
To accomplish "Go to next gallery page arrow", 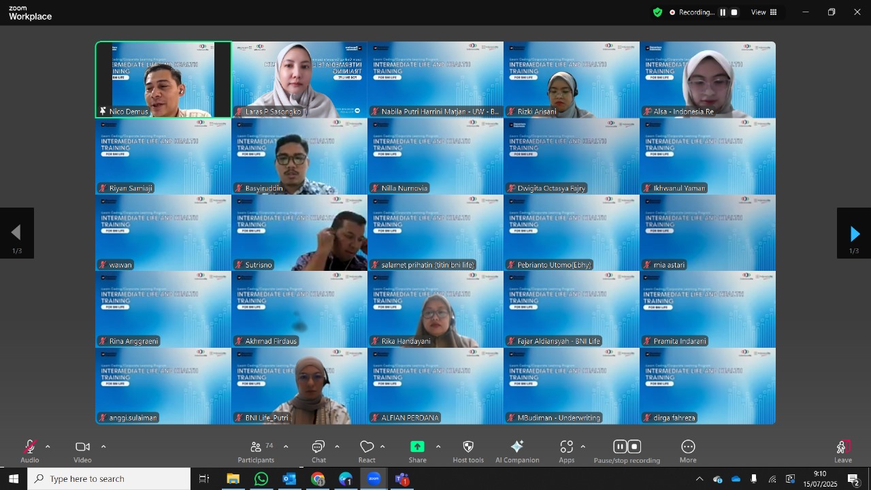I will [x=854, y=233].
